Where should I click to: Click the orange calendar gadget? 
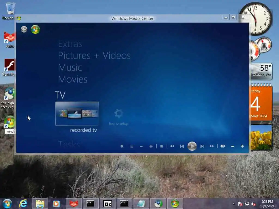[261, 102]
